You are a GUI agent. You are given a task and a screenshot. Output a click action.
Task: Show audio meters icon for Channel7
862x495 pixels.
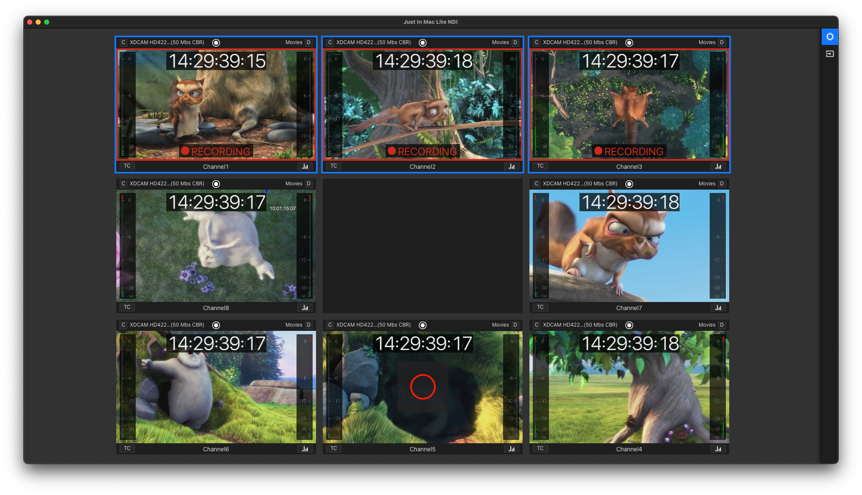tap(718, 308)
